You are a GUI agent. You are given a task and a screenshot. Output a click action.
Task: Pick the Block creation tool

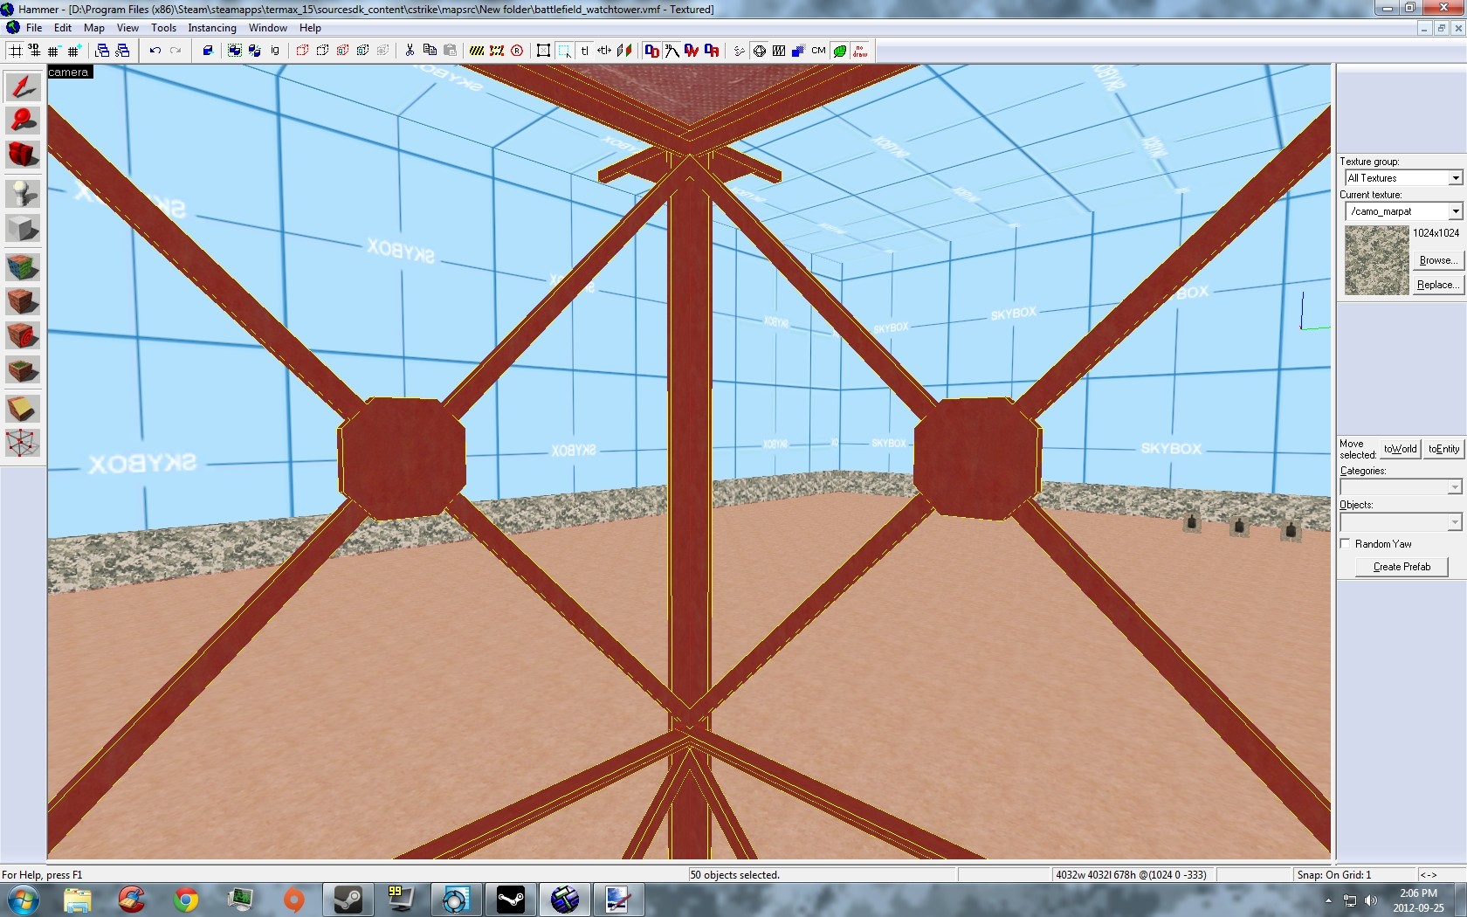point(23,229)
